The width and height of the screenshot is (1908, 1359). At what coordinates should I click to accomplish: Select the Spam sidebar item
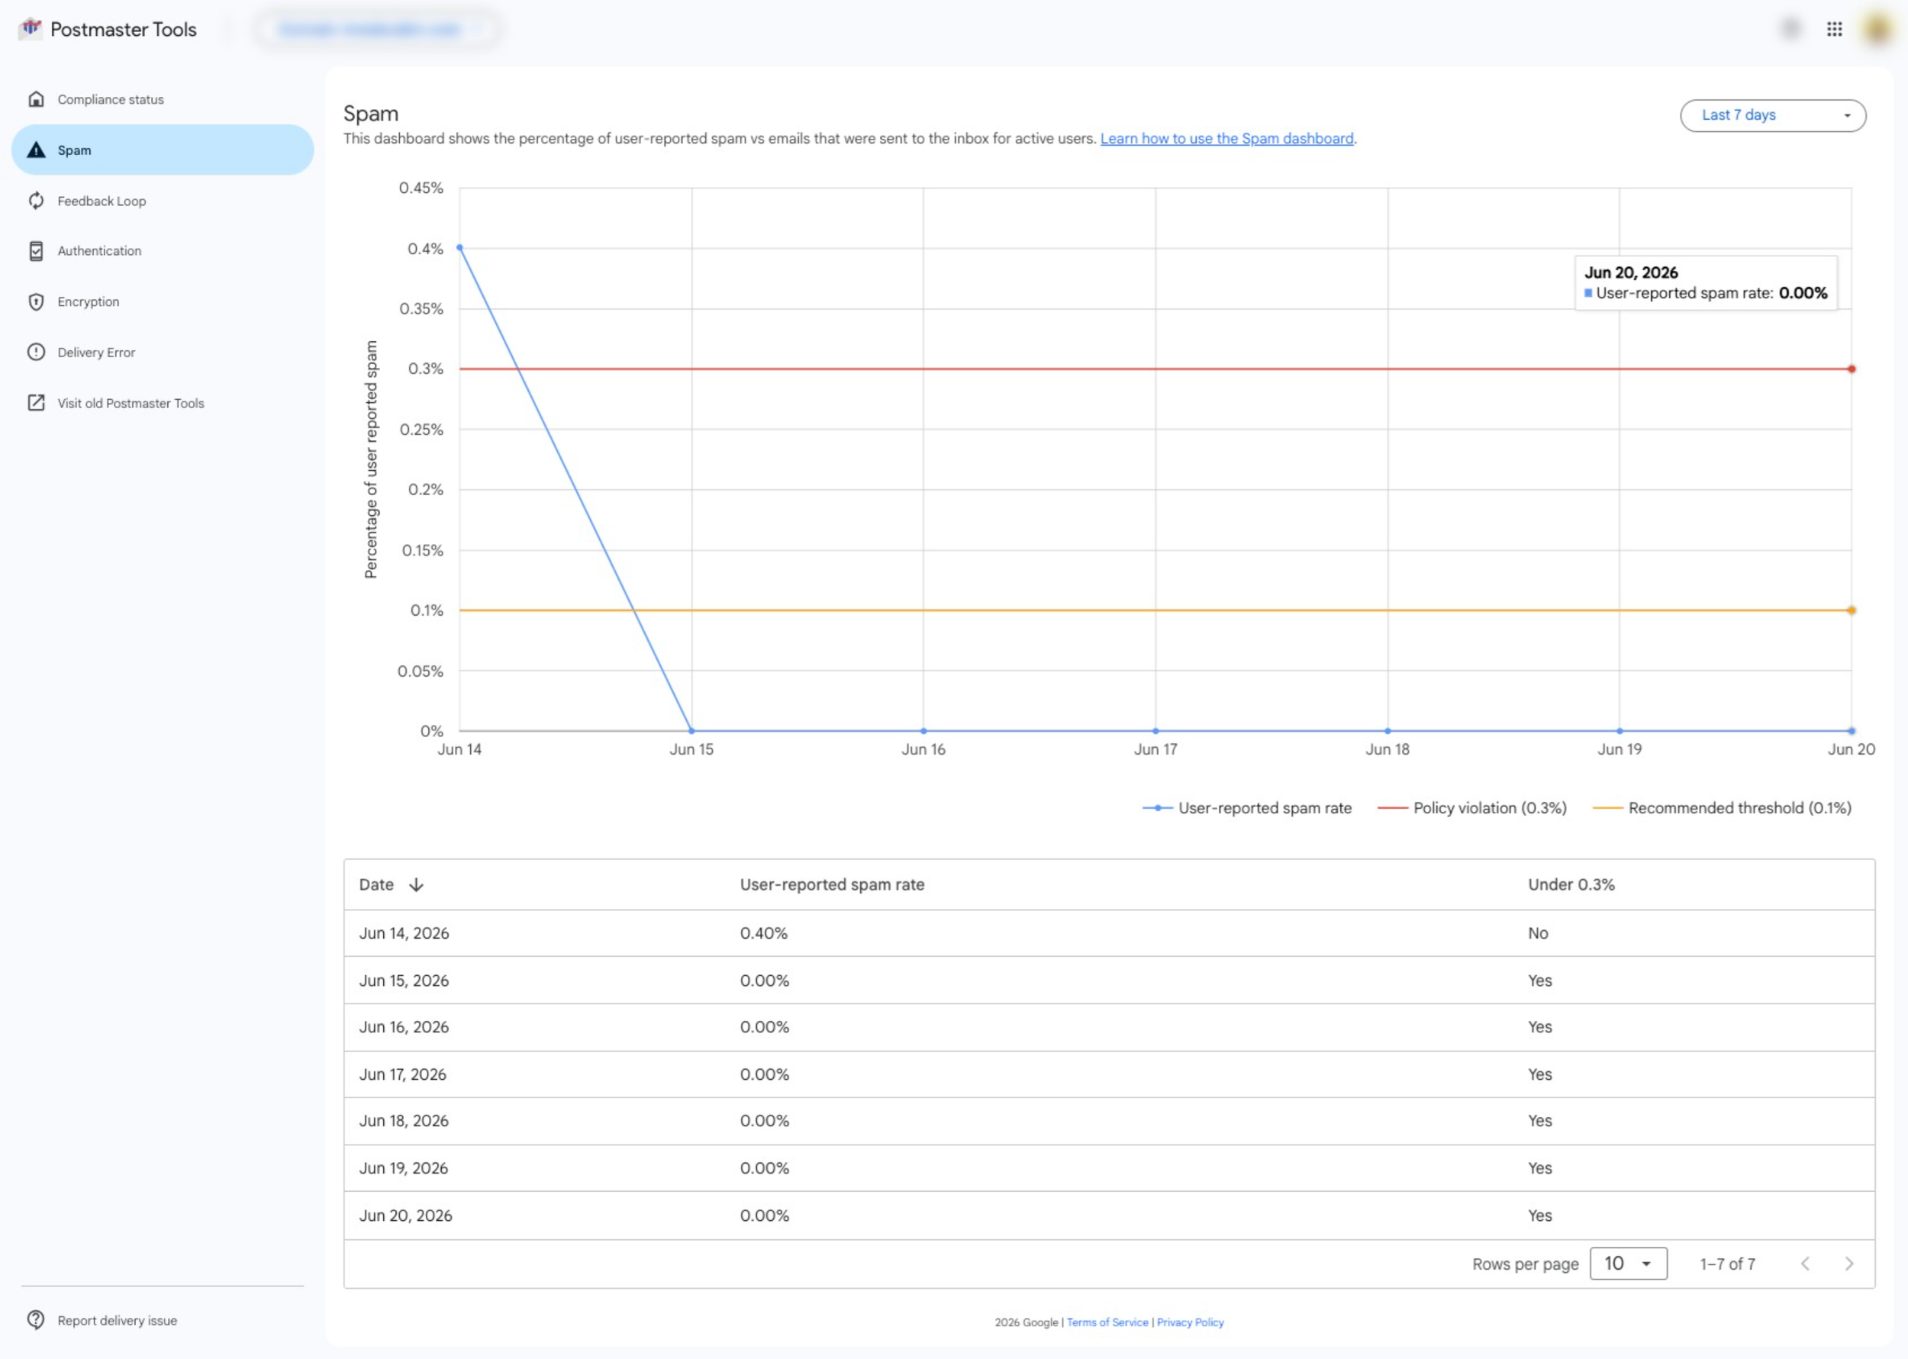pyautogui.click(x=163, y=150)
